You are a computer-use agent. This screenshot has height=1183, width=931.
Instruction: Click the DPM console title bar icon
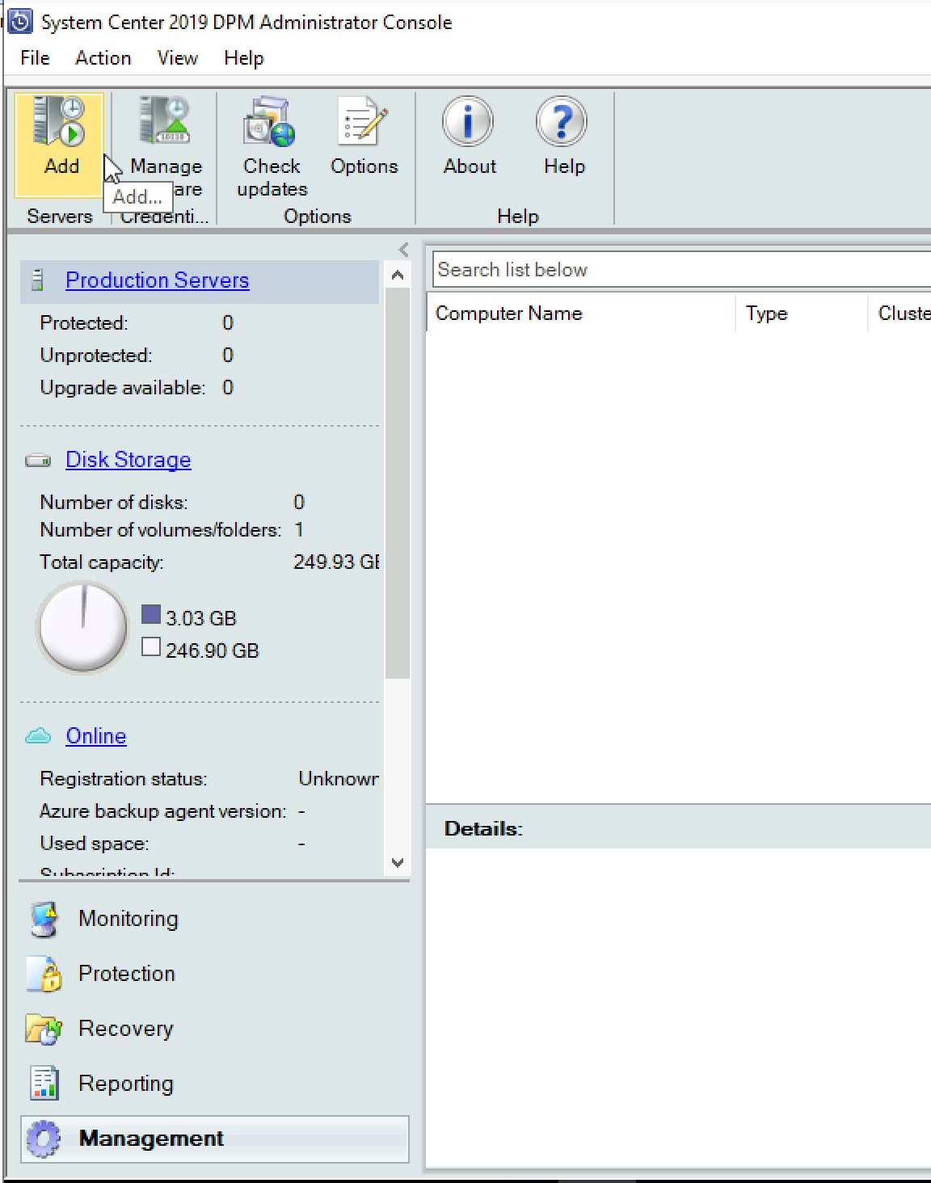click(x=20, y=22)
